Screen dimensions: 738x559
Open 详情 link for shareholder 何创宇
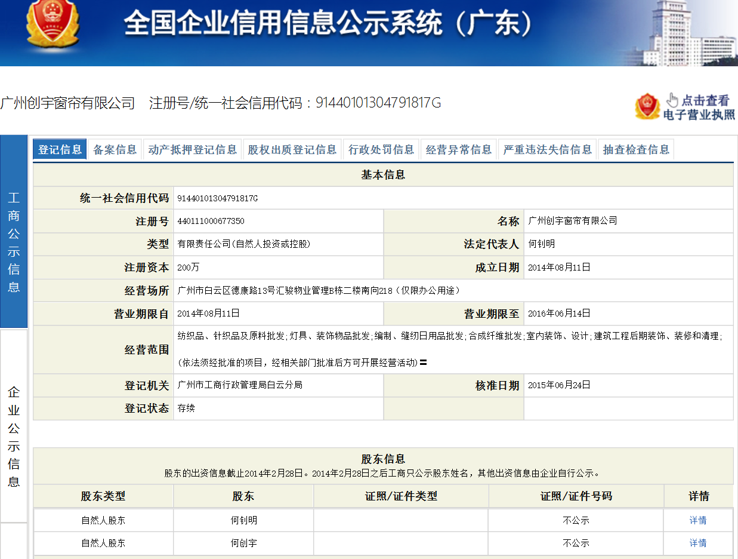(x=697, y=543)
